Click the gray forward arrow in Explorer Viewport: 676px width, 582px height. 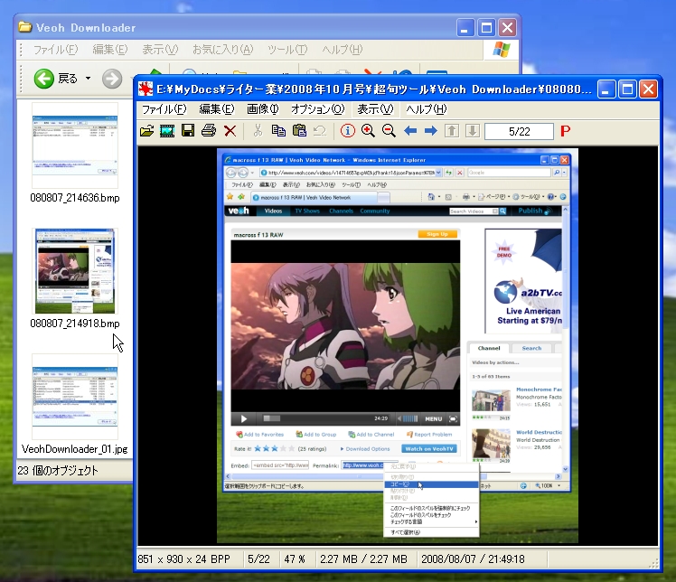pyautogui.click(x=112, y=79)
